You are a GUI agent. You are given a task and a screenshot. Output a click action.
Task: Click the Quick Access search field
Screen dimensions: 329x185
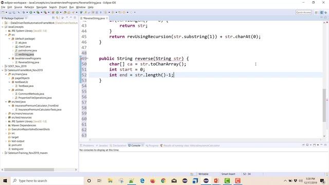tap(303, 12)
